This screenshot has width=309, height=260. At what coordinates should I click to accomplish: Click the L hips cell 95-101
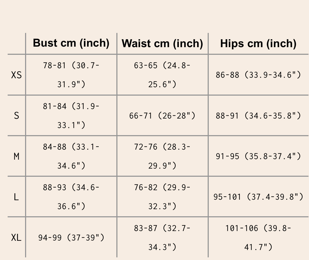258,197
